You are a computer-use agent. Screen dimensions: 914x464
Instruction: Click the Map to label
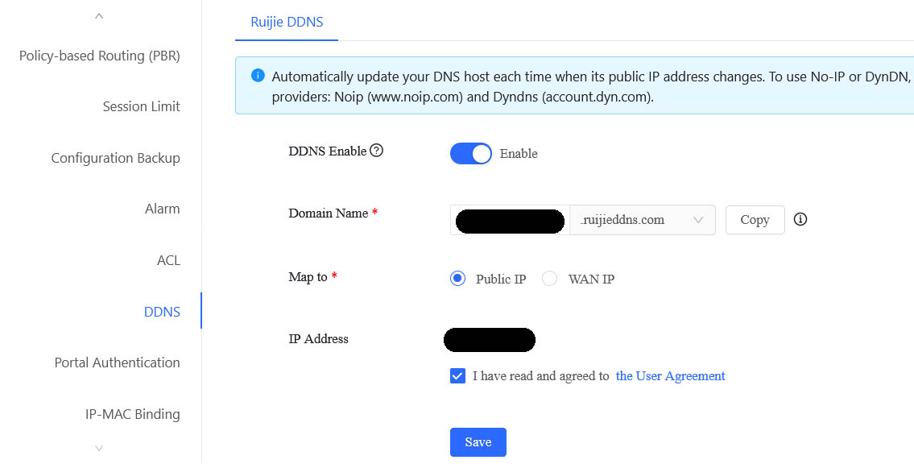[x=308, y=277]
